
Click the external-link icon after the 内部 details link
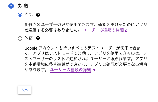click(126, 30)
